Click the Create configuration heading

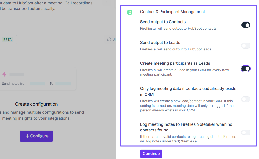click(36, 104)
